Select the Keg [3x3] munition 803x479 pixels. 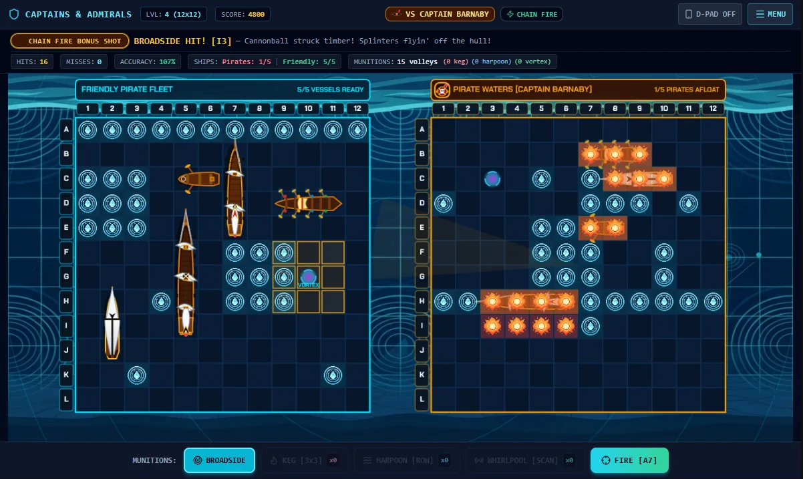[x=304, y=460]
